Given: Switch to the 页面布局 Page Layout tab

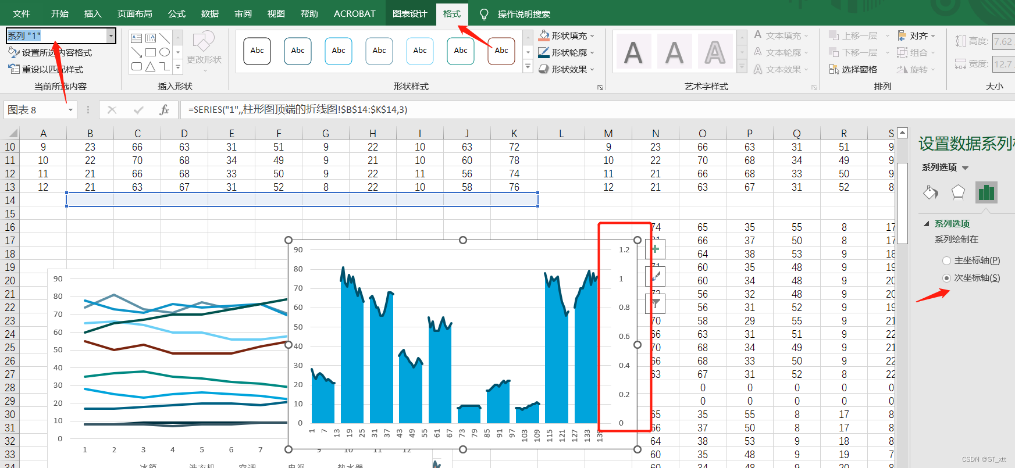Looking at the screenshot, I should point(135,13).
